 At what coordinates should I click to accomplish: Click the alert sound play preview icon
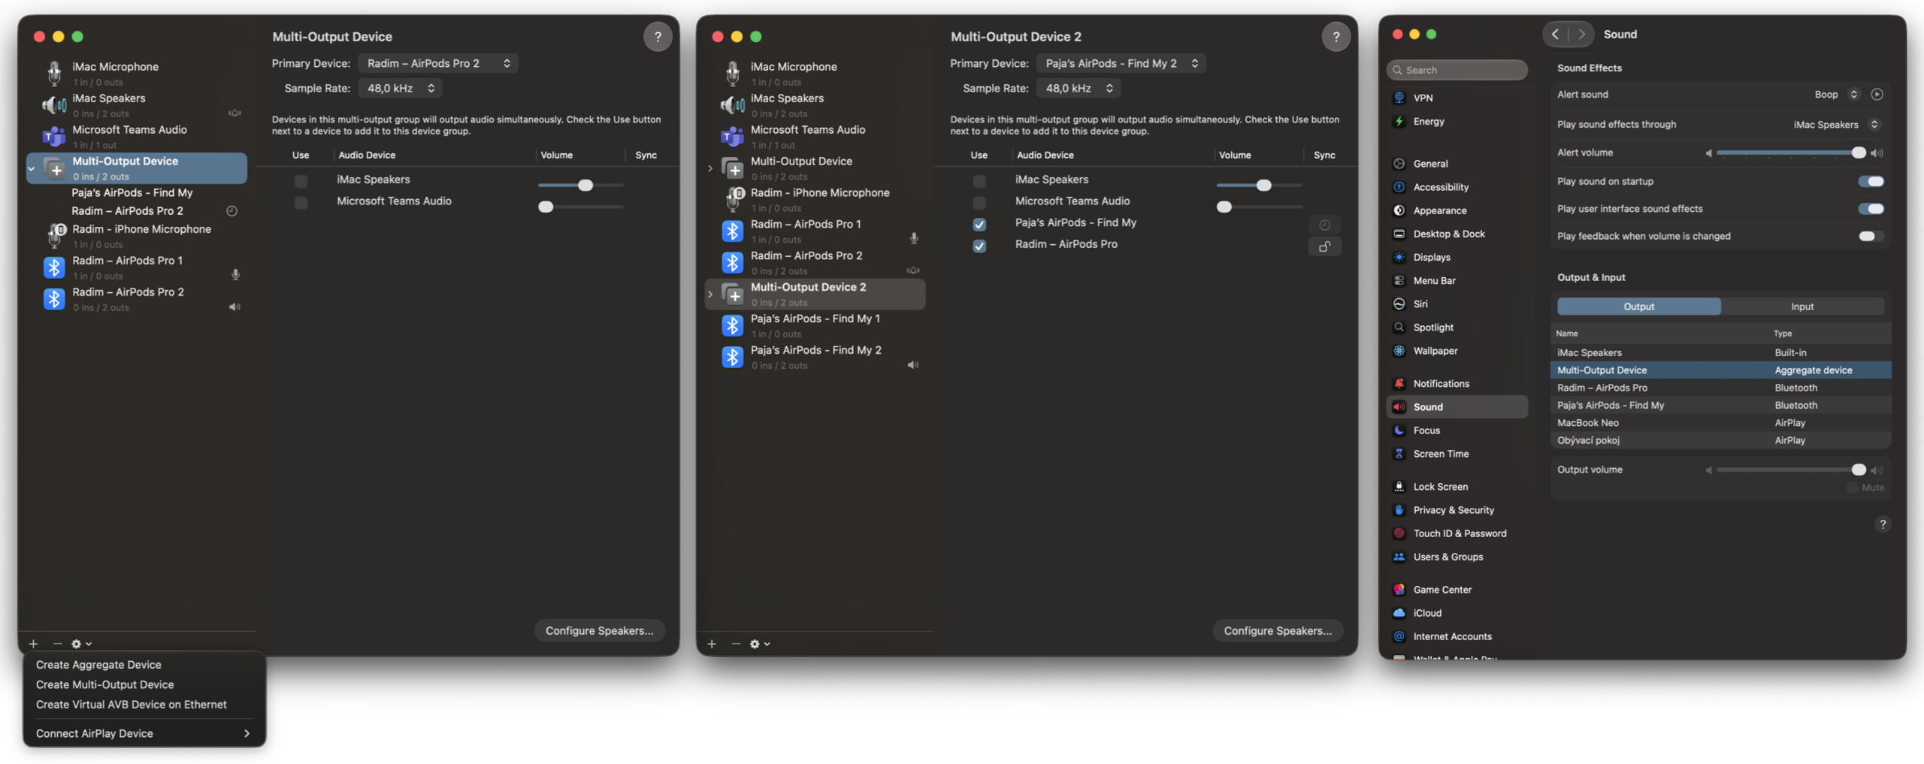[x=1877, y=95]
